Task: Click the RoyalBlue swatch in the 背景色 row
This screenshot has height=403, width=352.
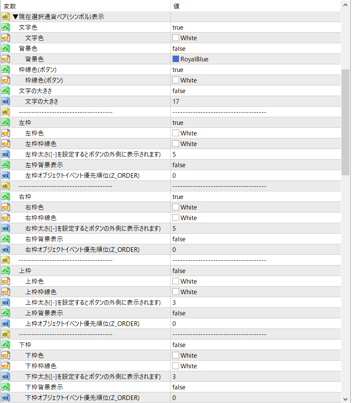Action: pyautogui.click(x=176, y=59)
